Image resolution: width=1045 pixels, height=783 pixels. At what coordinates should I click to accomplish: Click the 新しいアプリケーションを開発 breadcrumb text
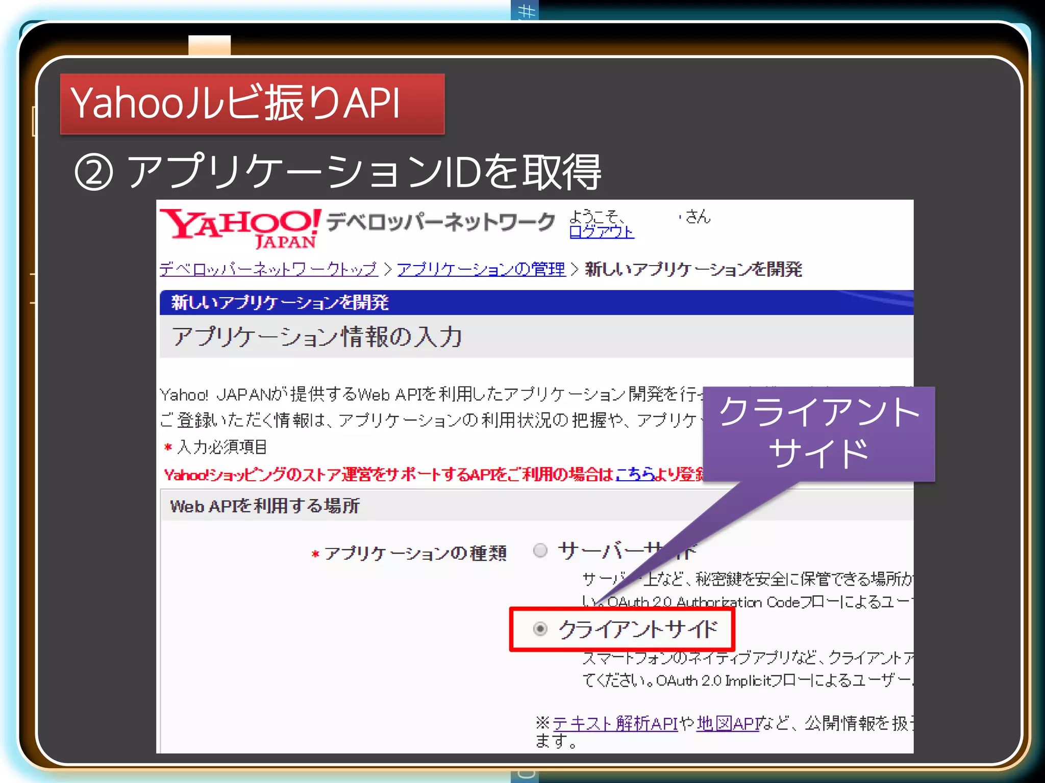coord(693,269)
